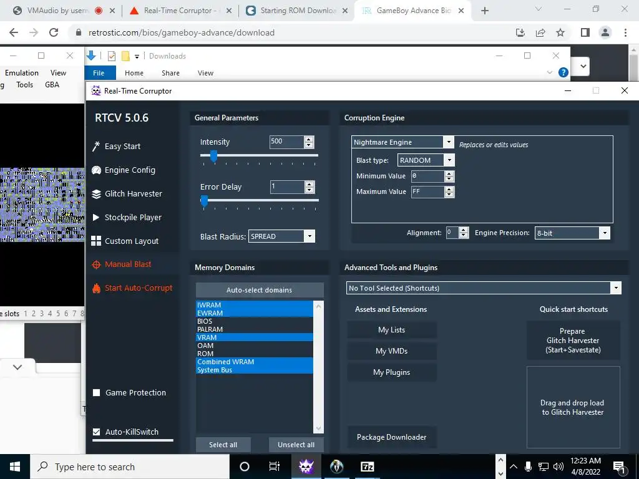This screenshot has width=639, height=479.
Task: Open Package Downloader
Action: tap(392, 437)
